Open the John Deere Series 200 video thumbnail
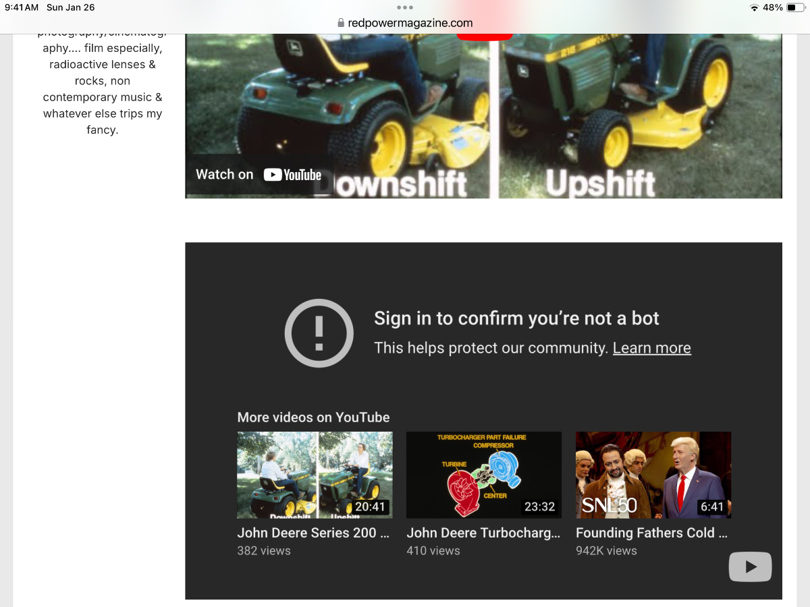810x607 pixels. coord(315,475)
